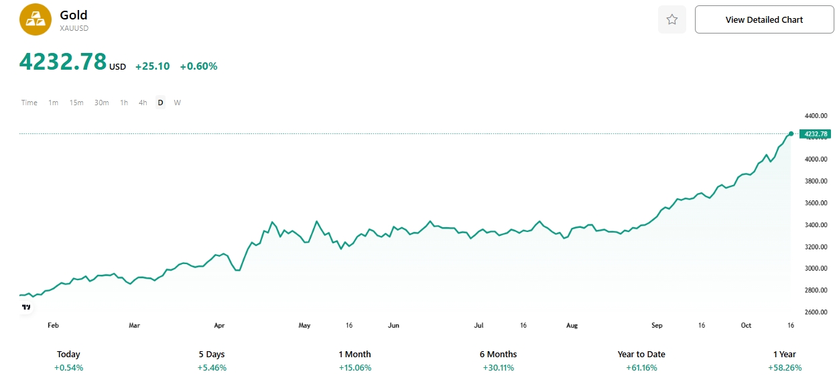Show the 1 Month performance range
The height and width of the screenshot is (378, 835).
(355, 361)
